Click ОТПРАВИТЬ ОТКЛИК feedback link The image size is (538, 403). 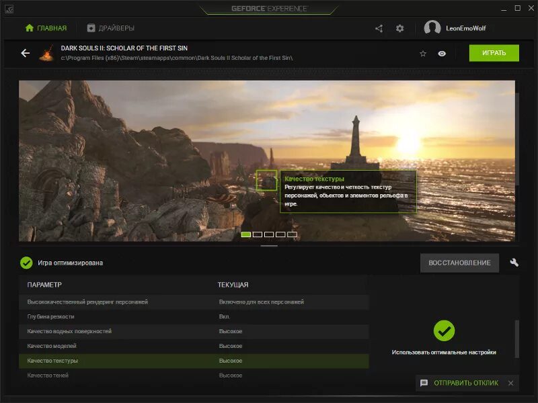coord(466,383)
